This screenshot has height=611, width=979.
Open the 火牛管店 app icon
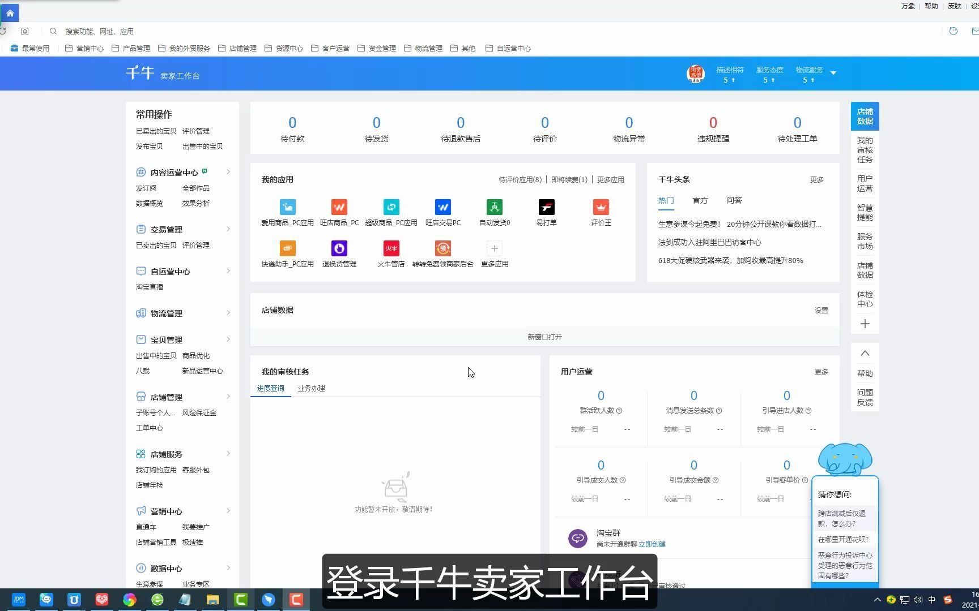click(391, 248)
